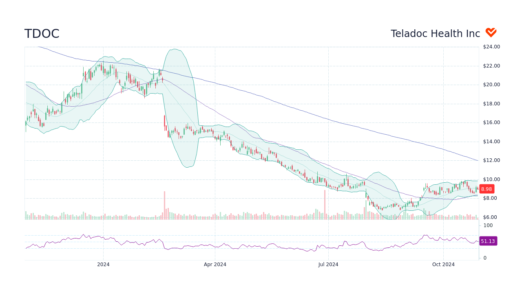Click the $22.00 price axis label
The width and height of the screenshot is (522, 293).
tap(491, 66)
